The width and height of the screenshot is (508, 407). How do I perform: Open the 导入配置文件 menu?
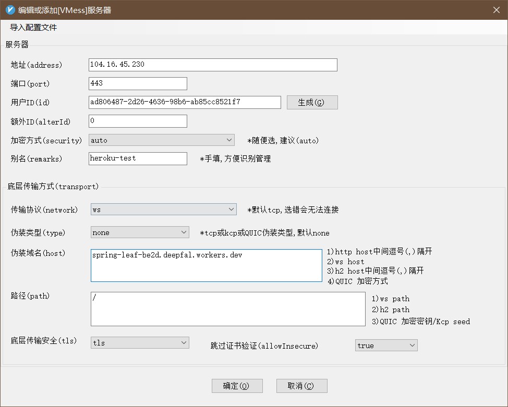pyautogui.click(x=33, y=28)
